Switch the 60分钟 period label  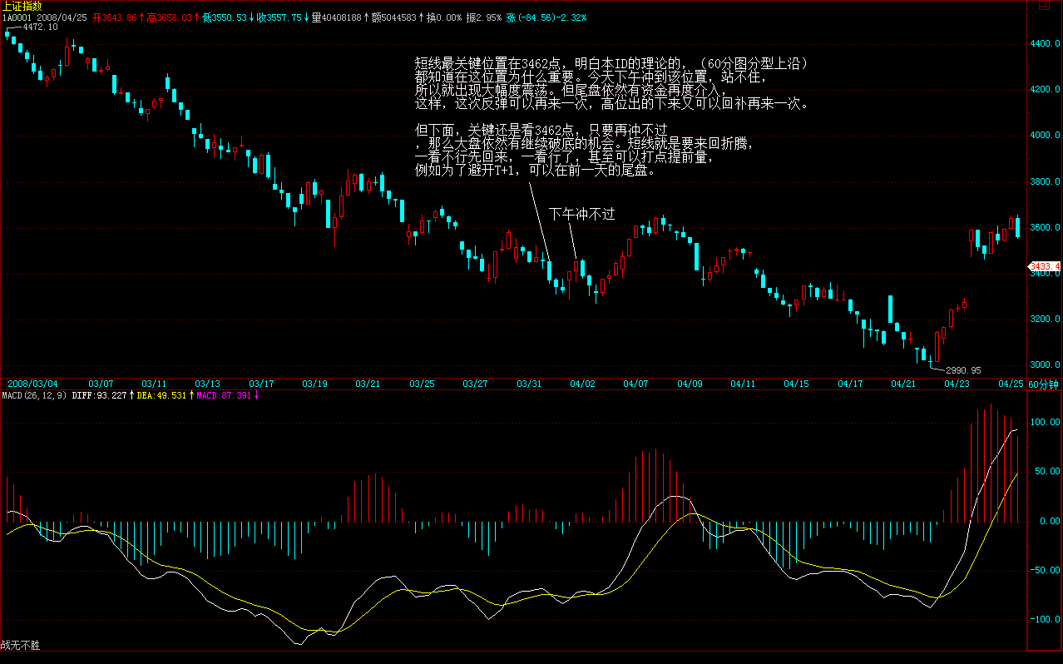[1043, 384]
